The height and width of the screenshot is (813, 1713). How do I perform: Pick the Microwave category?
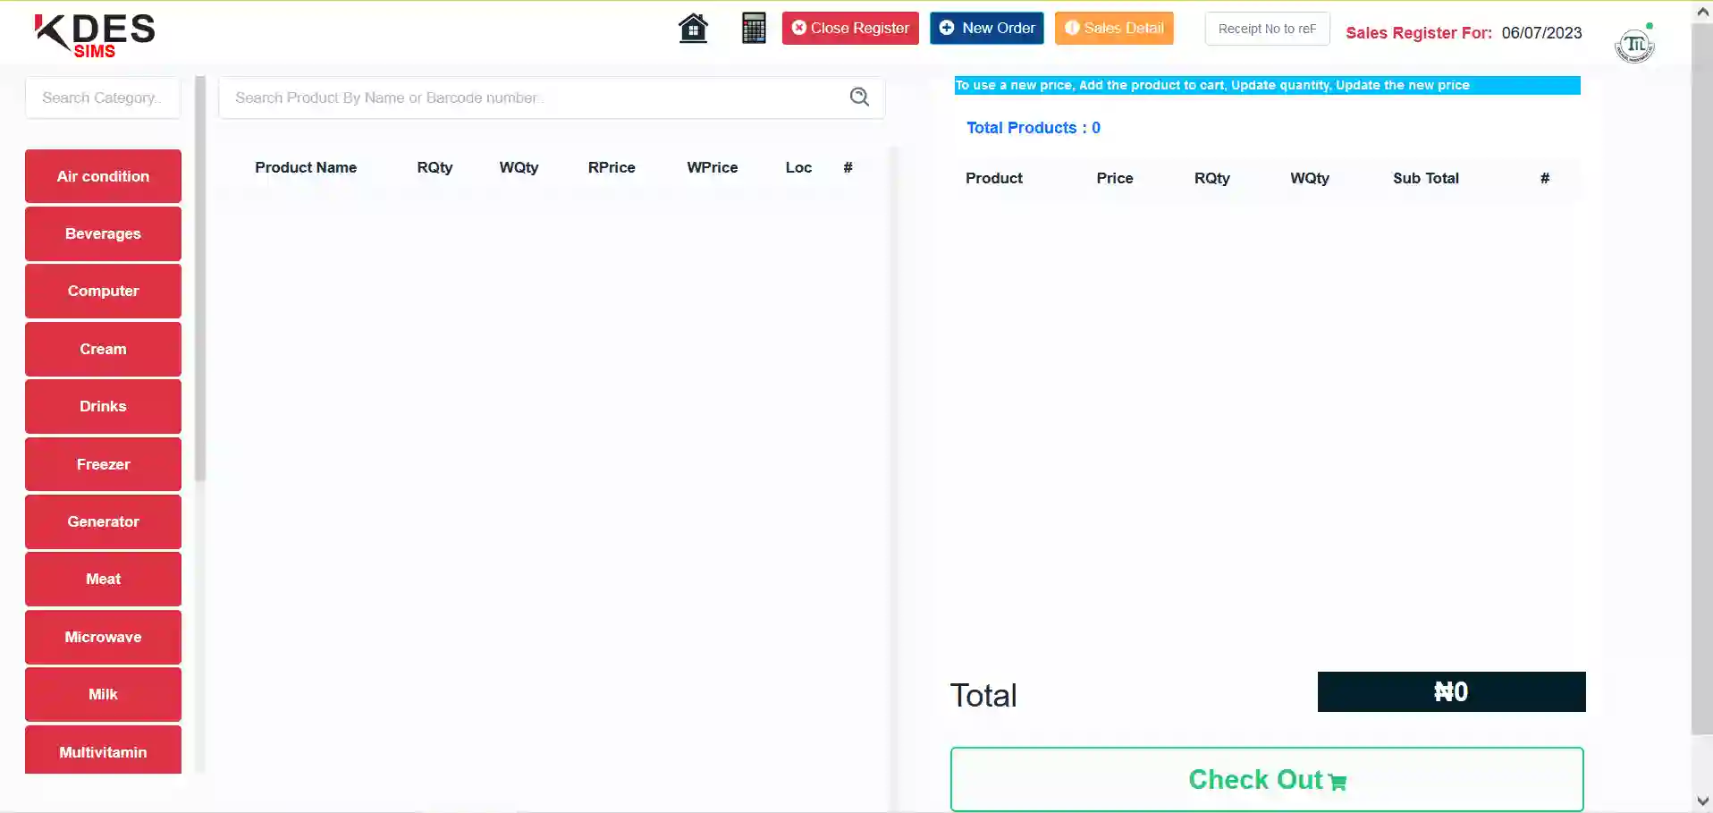tap(103, 637)
